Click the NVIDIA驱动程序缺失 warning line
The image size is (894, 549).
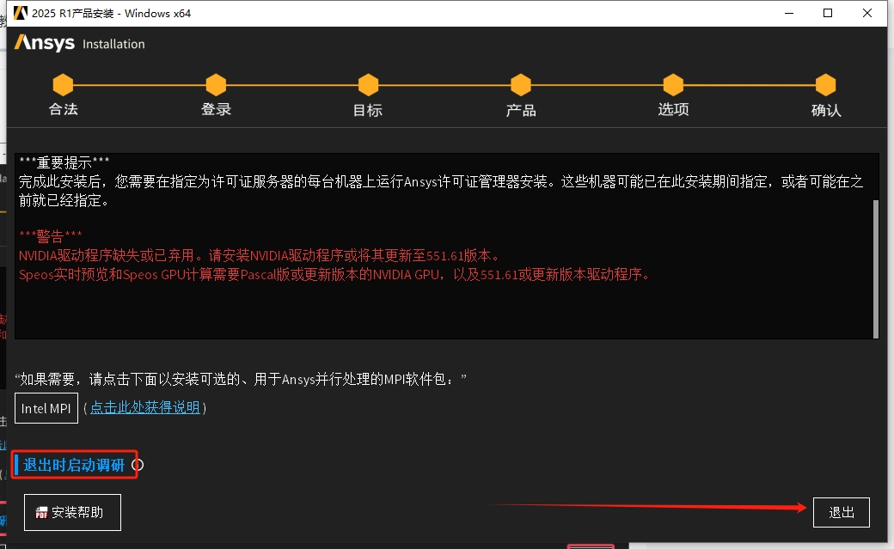coord(260,255)
